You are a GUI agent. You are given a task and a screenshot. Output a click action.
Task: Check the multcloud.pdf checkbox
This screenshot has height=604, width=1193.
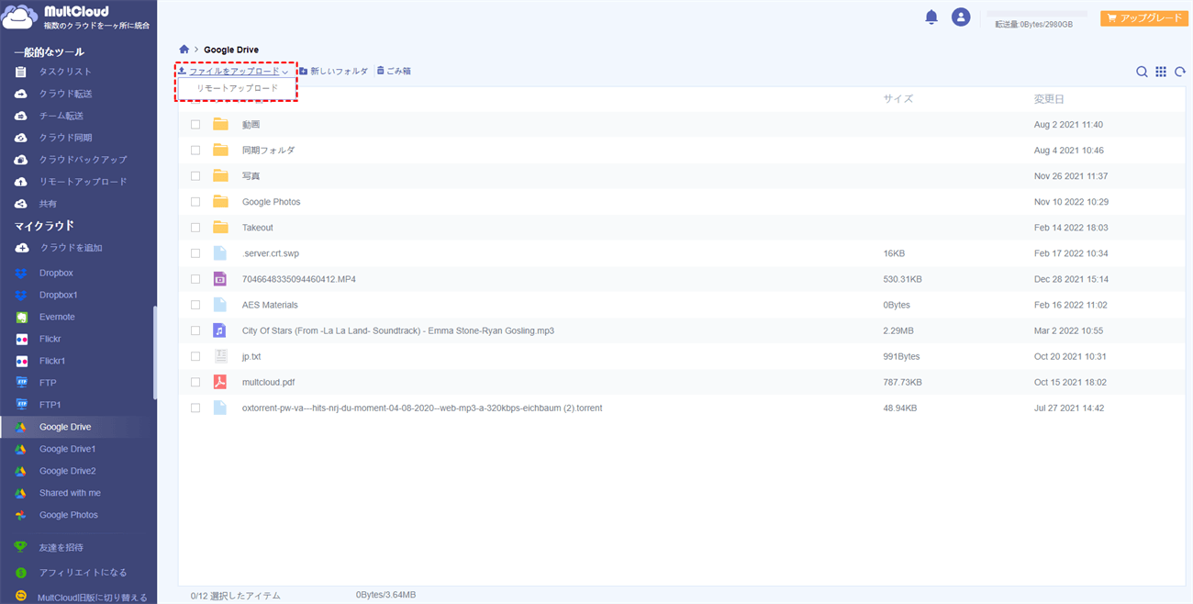point(195,381)
